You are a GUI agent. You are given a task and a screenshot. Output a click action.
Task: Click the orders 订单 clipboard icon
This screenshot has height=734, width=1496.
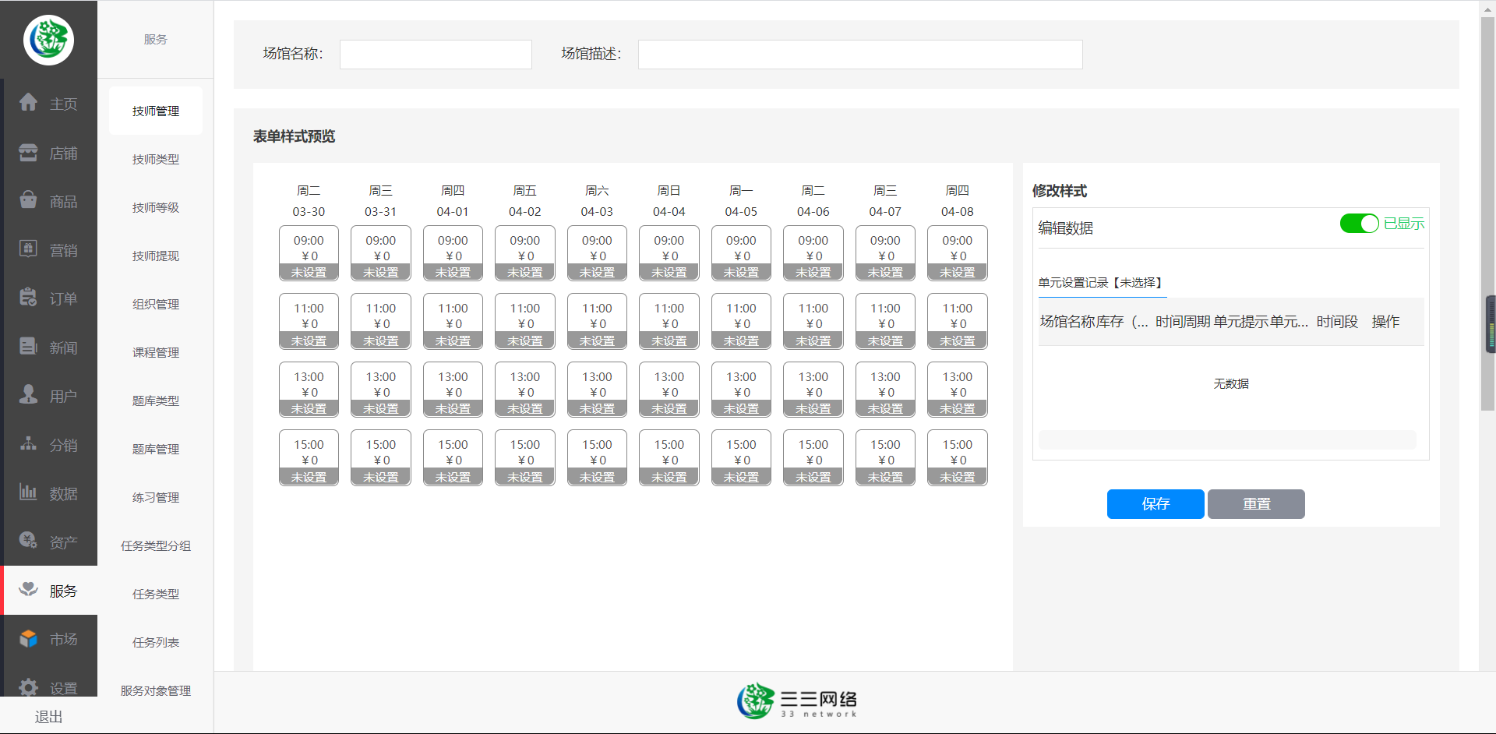click(x=29, y=298)
